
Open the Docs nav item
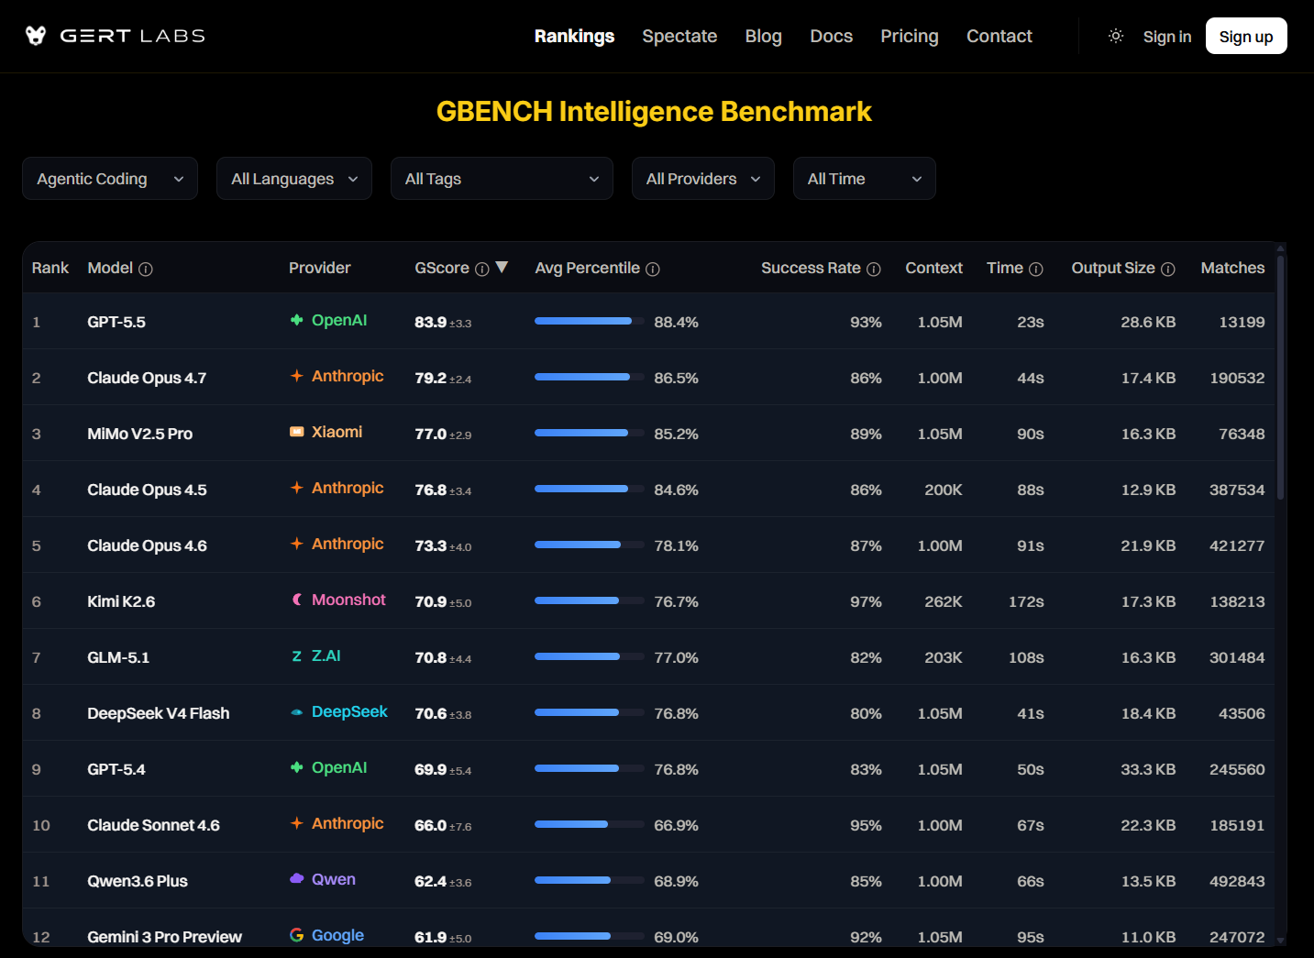click(x=832, y=36)
